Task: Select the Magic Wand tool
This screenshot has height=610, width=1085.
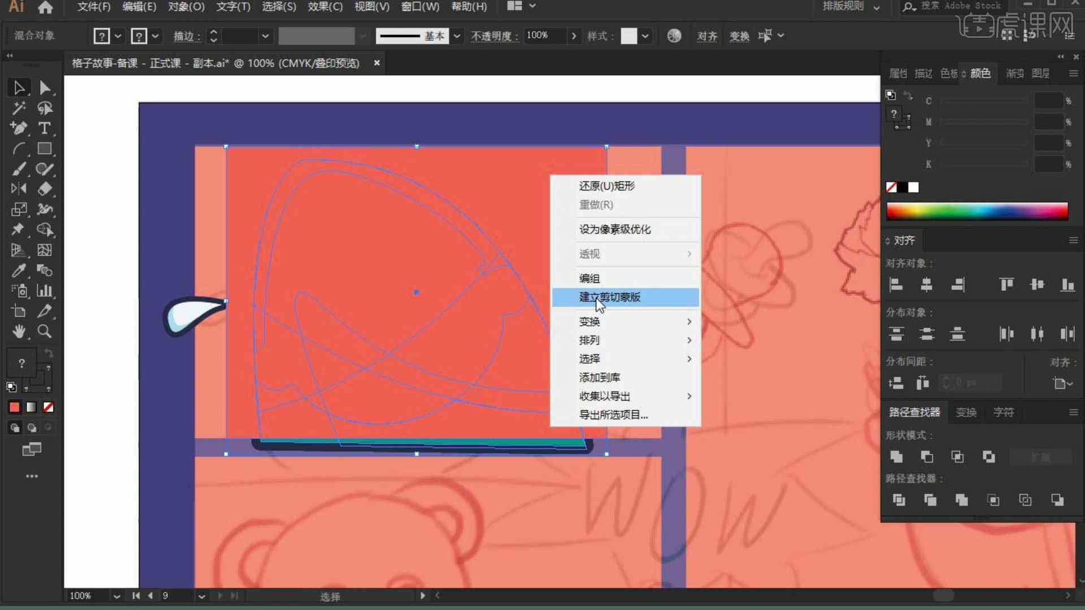Action: tap(18, 108)
